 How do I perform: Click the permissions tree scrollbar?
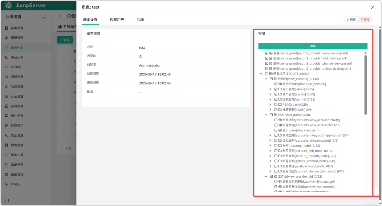point(366,85)
